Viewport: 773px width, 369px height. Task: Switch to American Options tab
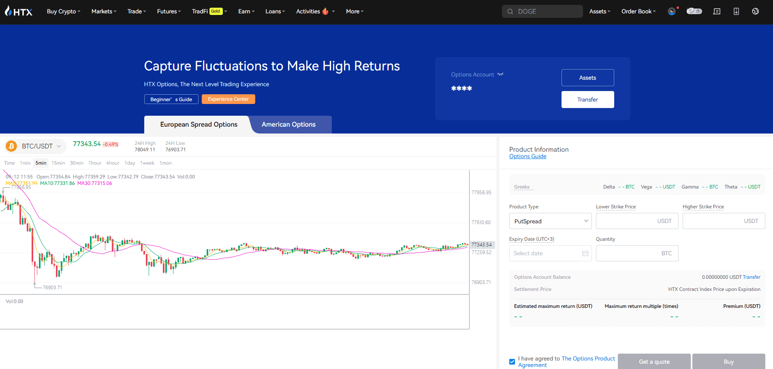coord(288,125)
